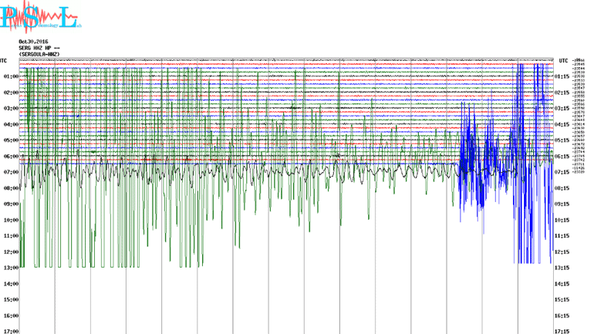
Task: Select the 17:00 time label on left
Action: (11, 332)
